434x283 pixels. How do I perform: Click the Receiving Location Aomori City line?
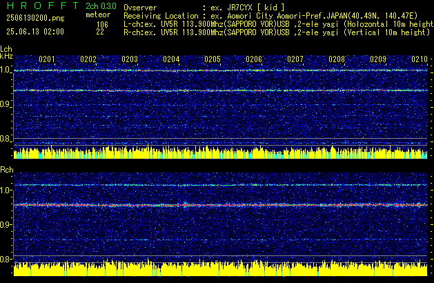[270, 16]
